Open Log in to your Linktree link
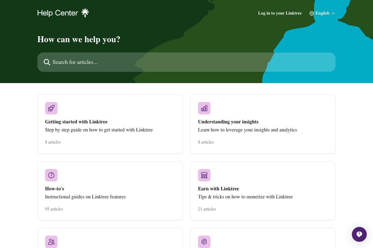This screenshot has width=373, height=248. (x=280, y=13)
